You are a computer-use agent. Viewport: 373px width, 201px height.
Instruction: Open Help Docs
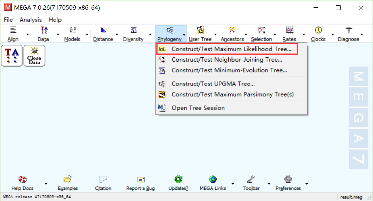(x=22, y=183)
